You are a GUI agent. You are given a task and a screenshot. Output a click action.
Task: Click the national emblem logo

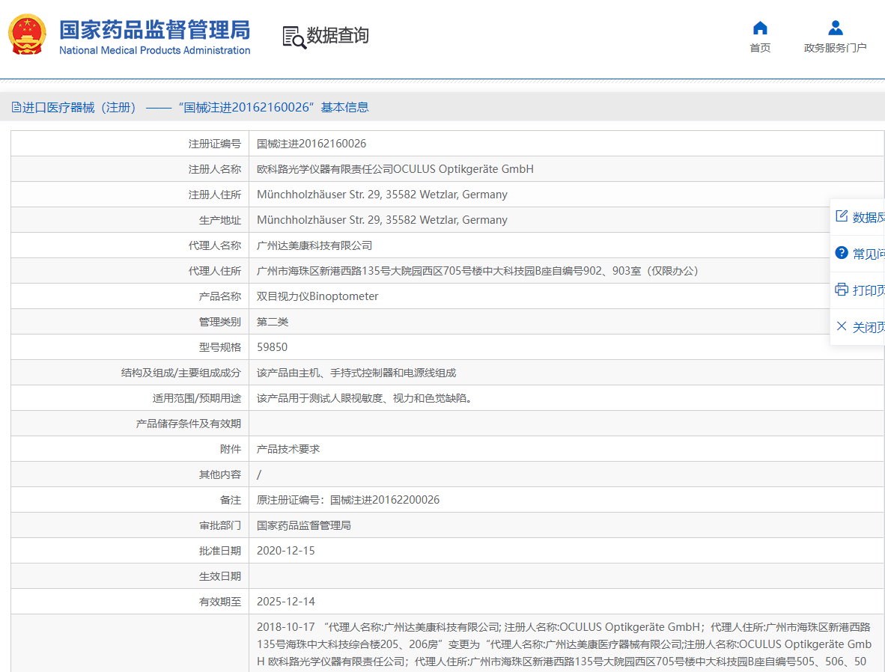coord(27,34)
